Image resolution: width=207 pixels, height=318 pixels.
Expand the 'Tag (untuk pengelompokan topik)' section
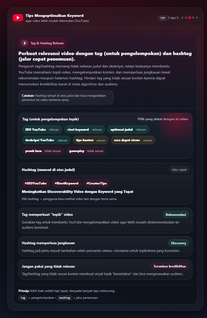(x=50, y=119)
